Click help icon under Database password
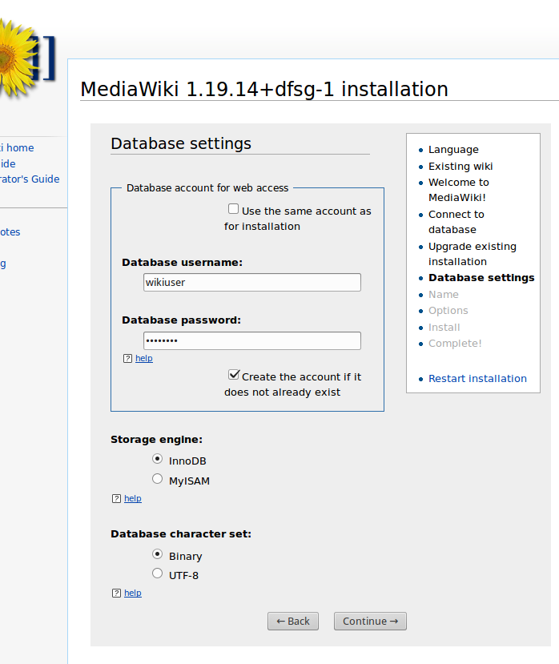The height and width of the screenshot is (664, 559). click(127, 359)
